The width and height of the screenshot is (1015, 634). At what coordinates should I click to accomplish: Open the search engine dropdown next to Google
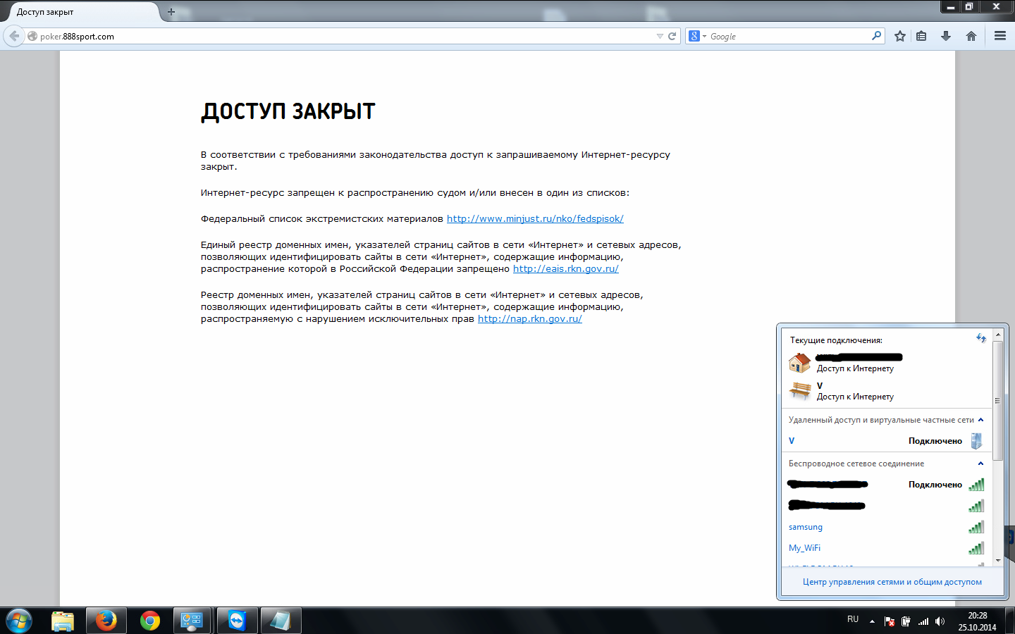coord(696,36)
